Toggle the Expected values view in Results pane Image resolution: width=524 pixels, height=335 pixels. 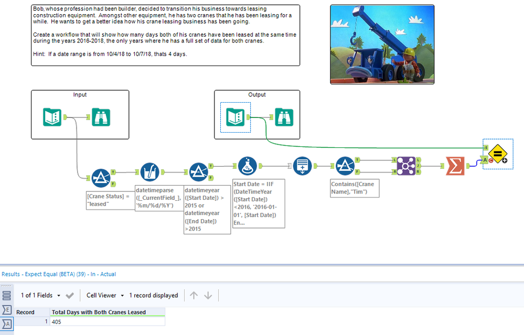tap(7, 310)
